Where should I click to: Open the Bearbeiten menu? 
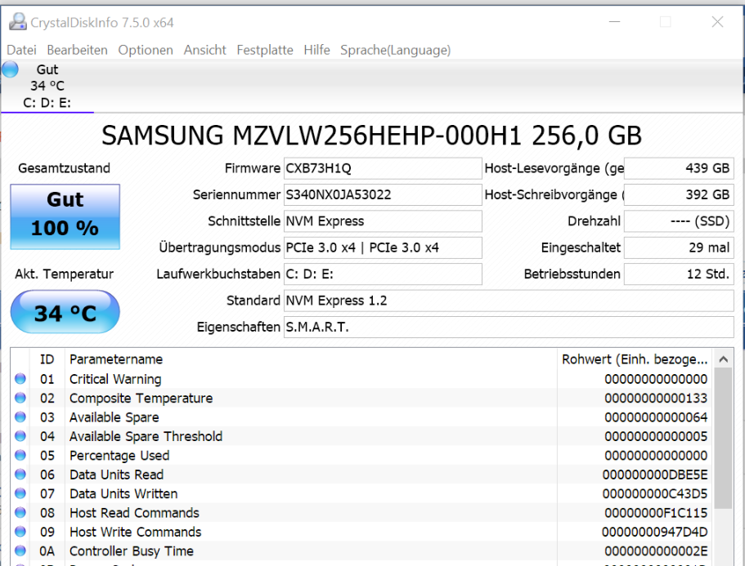(x=77, y=50)
